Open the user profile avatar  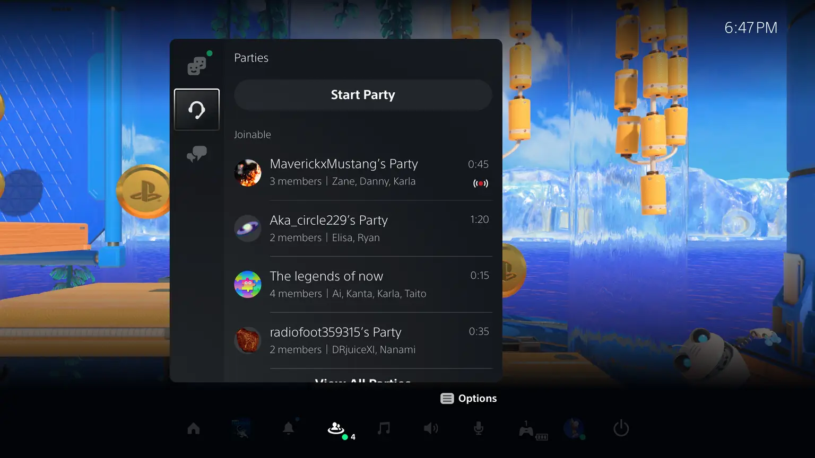574,428
